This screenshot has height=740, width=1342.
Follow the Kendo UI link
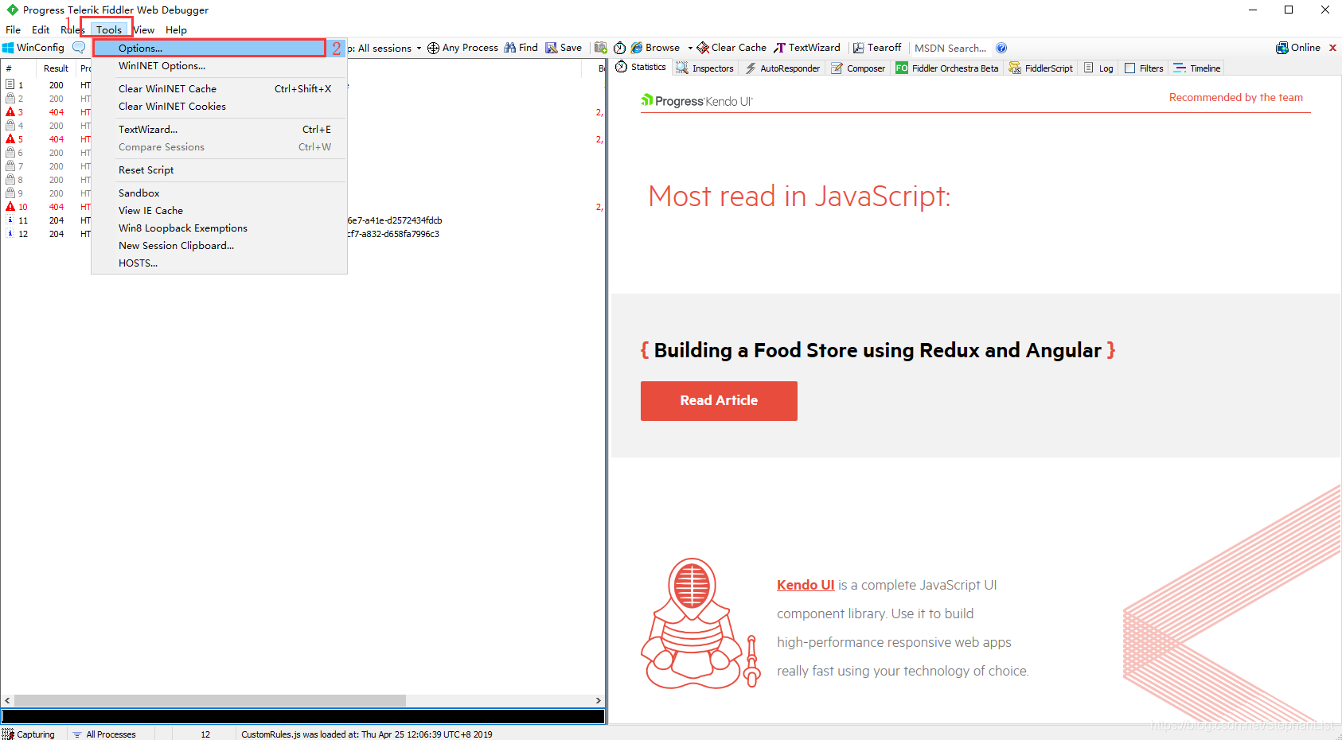coord(806,585)
